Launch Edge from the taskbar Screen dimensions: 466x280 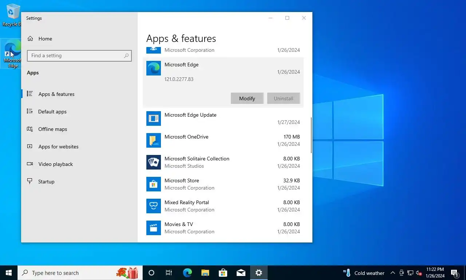187,273
